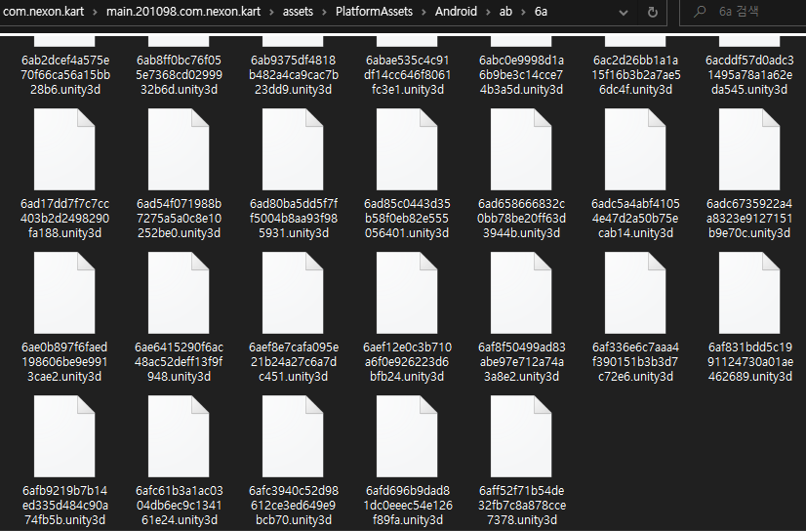Select file icon 6aef8e7cafa095e21b24a27c6a7dc451.unity3d
This screenshot has height=531, width=806.
coord(293,293)
